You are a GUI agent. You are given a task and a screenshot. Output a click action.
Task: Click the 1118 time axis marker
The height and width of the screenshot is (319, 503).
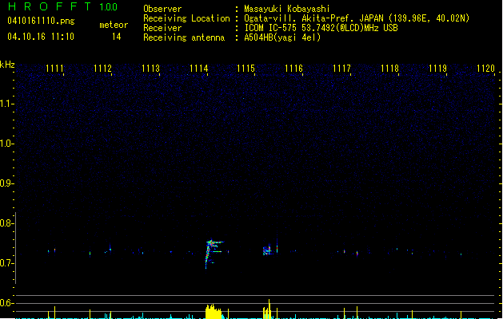coord(389,68)
